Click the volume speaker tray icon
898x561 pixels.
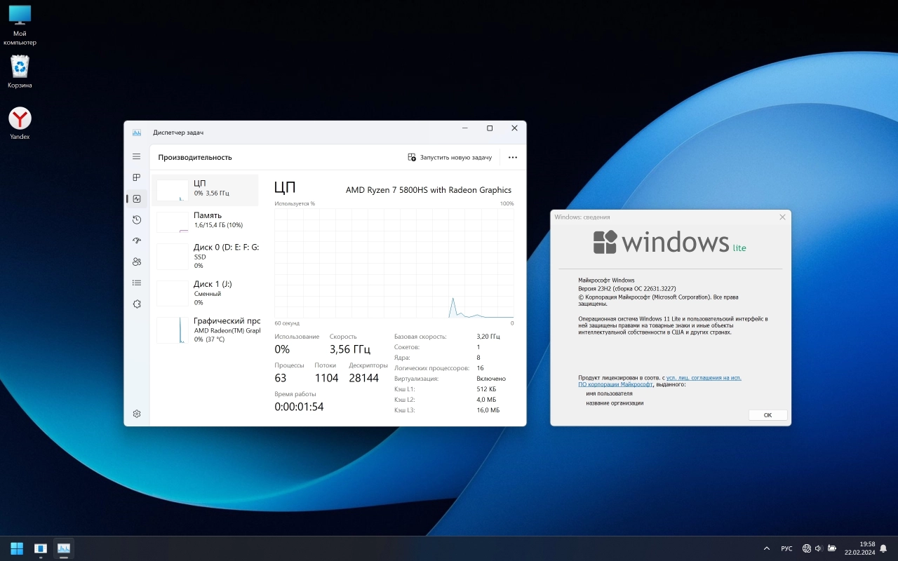pos(819,548)
